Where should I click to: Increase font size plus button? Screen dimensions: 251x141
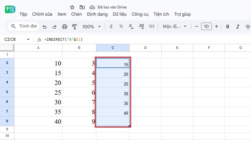[x=216, y=26]
